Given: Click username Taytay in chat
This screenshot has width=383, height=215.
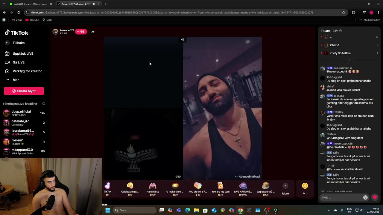Looking at the screenshot, I should click(x=338, y=112).
